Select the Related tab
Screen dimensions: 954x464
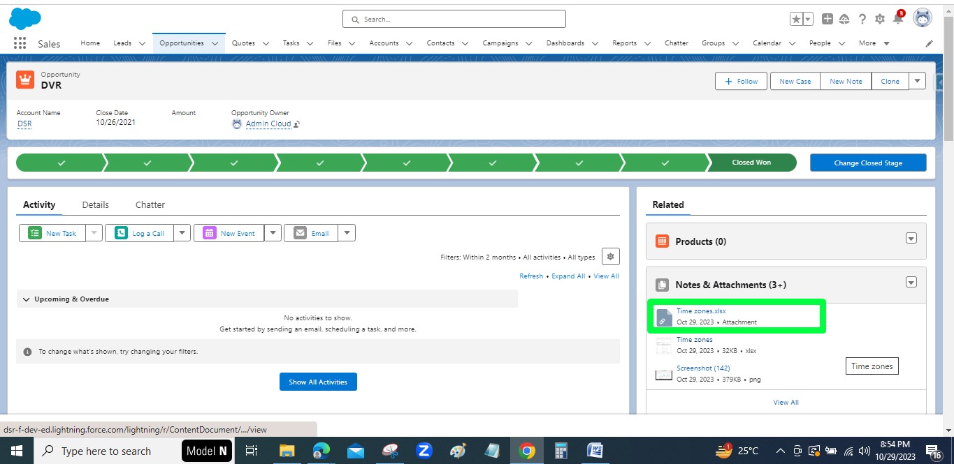pyautogui.click(x=668, y=204)
